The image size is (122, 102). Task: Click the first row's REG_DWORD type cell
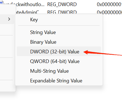(x=62, y=4)
